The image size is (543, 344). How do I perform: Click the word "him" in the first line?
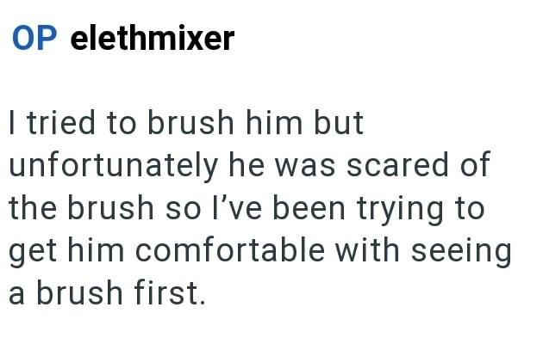coord(273,125)
